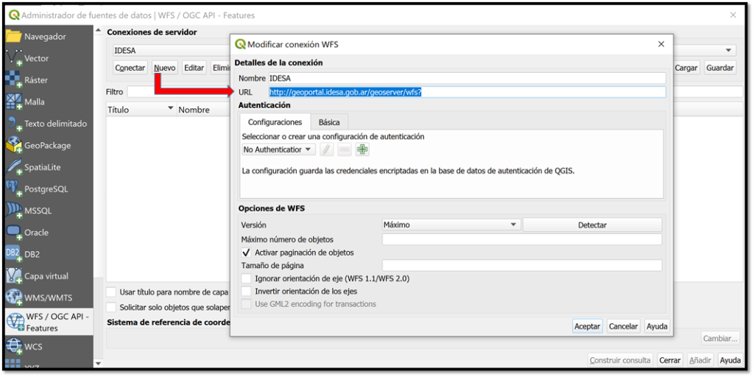
Task: Switch to the Configuraciones tab
Action: [x=275, y=122]
